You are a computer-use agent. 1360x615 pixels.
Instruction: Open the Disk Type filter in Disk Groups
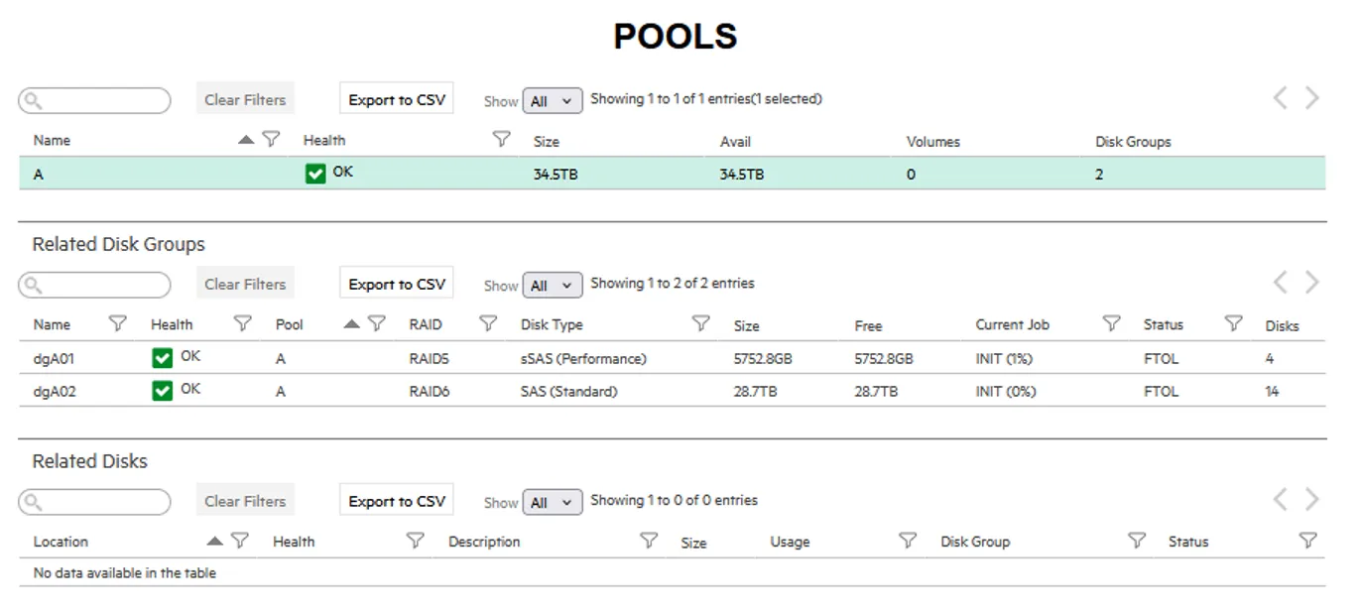point(700,324)
